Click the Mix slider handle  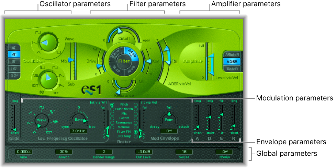(71, 60)
